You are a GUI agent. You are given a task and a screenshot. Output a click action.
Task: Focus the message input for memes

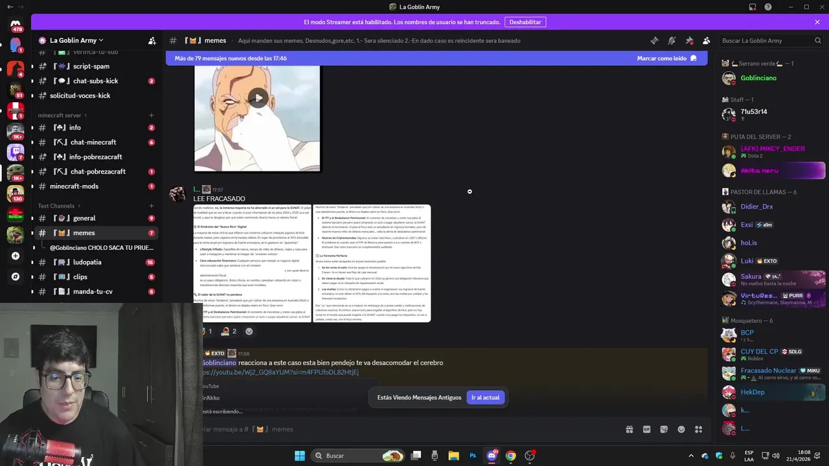pyautogui.click(x=402, y=429)
